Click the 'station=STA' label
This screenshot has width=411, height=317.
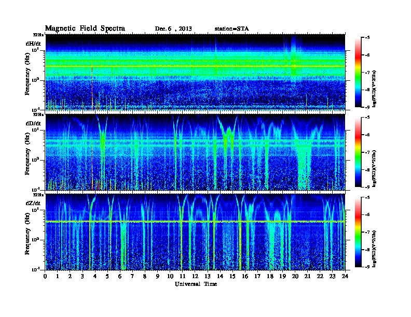(232, 29)
